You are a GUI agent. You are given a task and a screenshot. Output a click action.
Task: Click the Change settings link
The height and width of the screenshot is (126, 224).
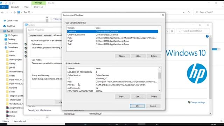point(197,102)
